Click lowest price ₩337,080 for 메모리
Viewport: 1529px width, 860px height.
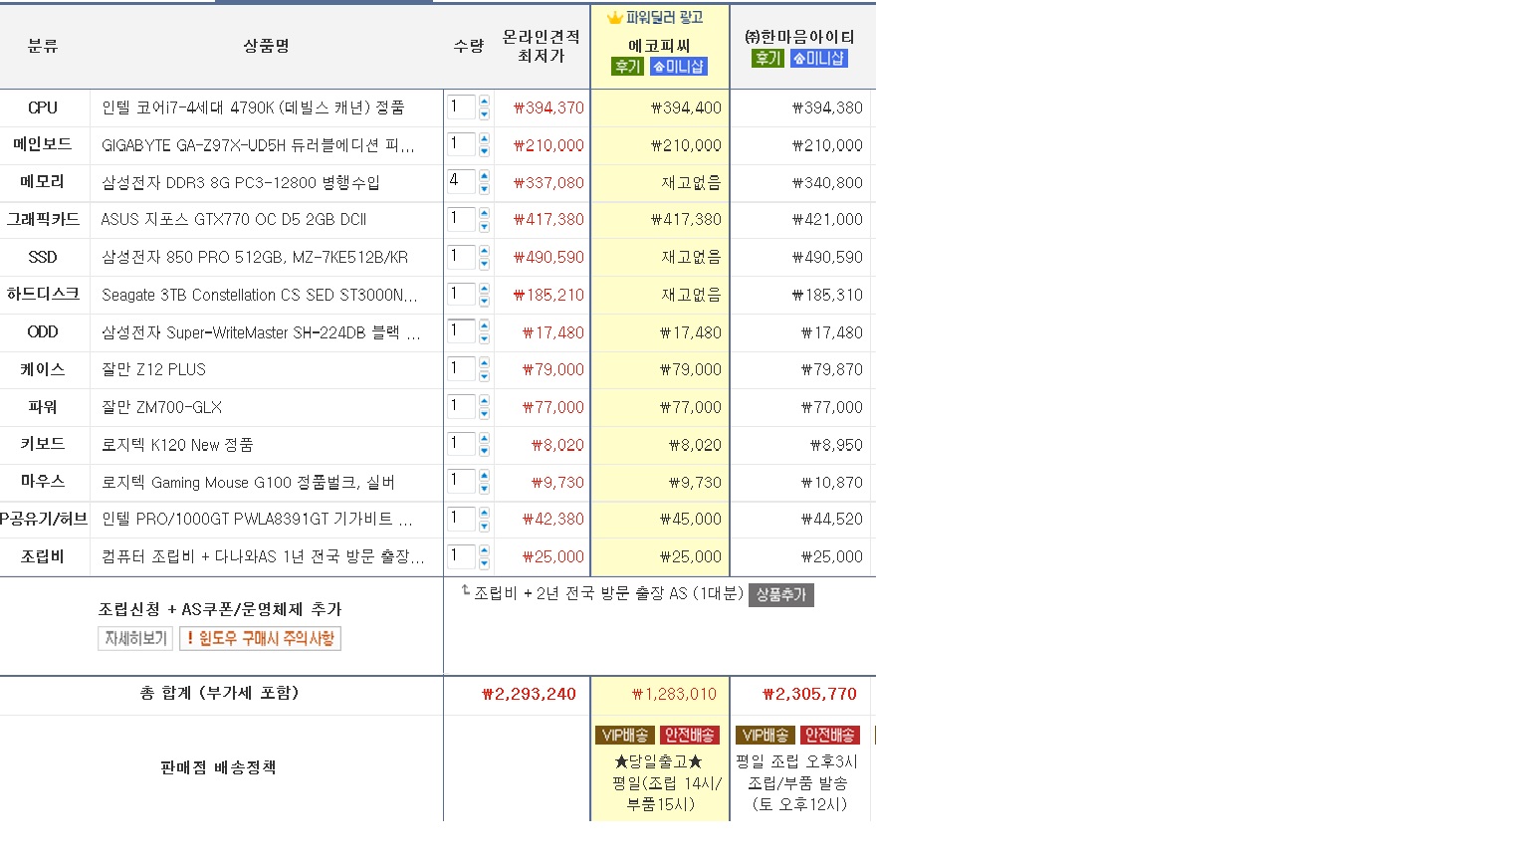[548, 182]
